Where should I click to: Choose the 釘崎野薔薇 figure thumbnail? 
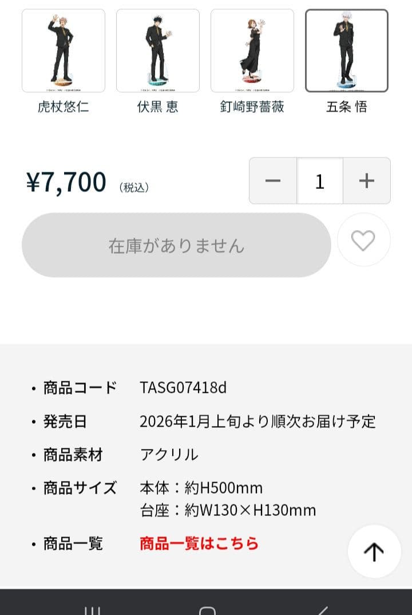252,51
